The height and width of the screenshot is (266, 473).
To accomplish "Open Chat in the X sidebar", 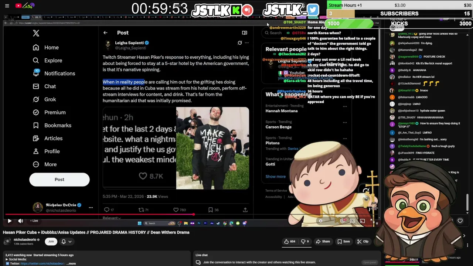I will click(x=44, y=86).
